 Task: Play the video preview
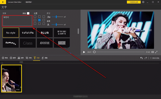[x=84, y=52]
